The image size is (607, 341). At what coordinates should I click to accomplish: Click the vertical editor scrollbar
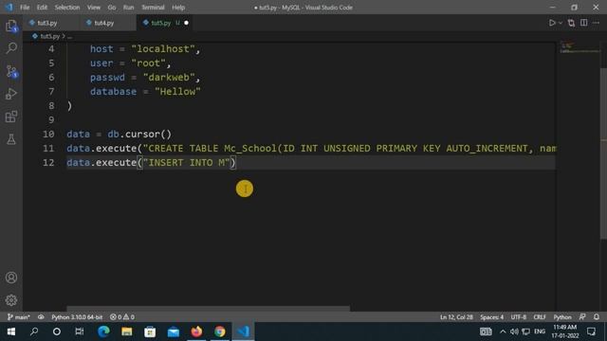[603, 153]
